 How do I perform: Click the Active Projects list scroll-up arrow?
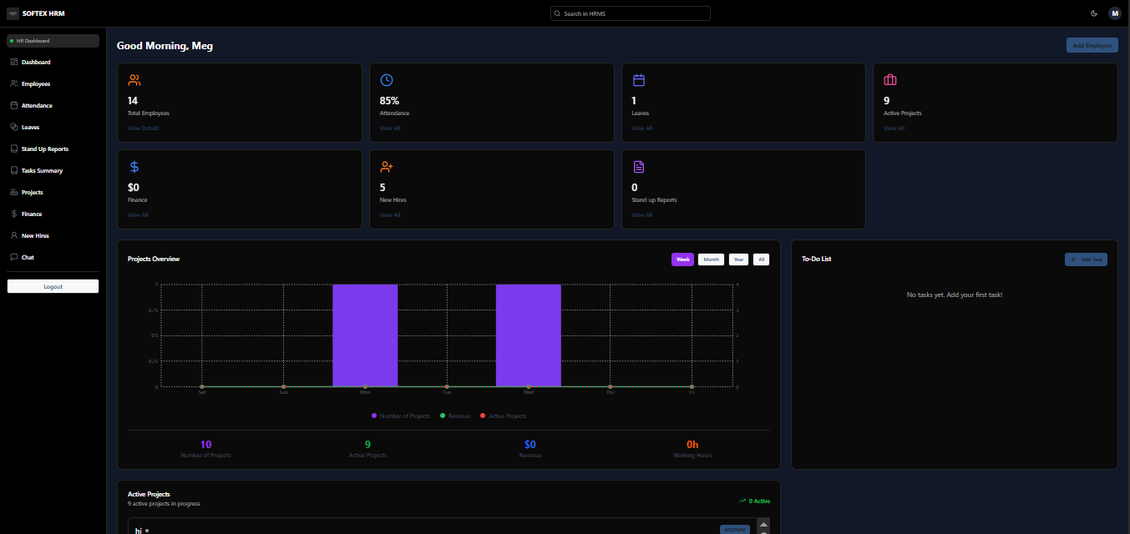(763, 524)
